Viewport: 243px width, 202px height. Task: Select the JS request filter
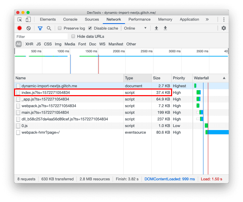38,44
